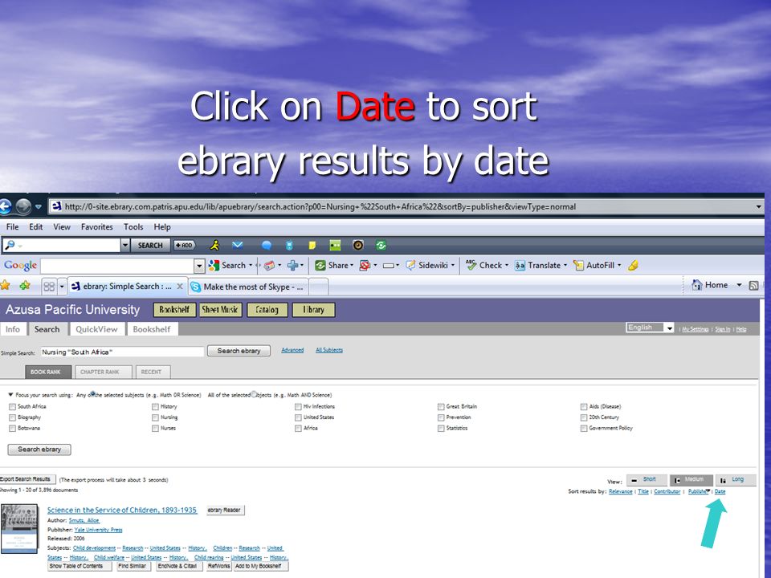Select the Info tab
The image size is (771, 578).
point(13,329)
